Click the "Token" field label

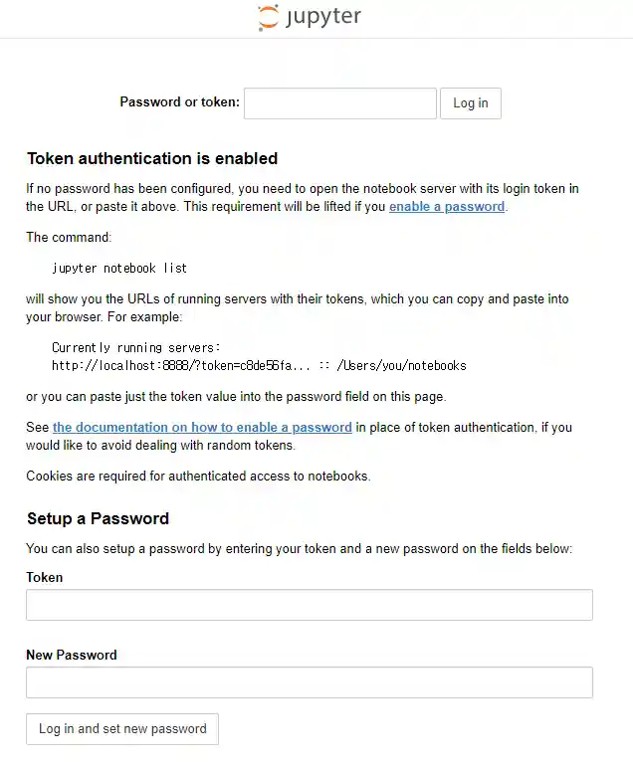click(45, 577)
